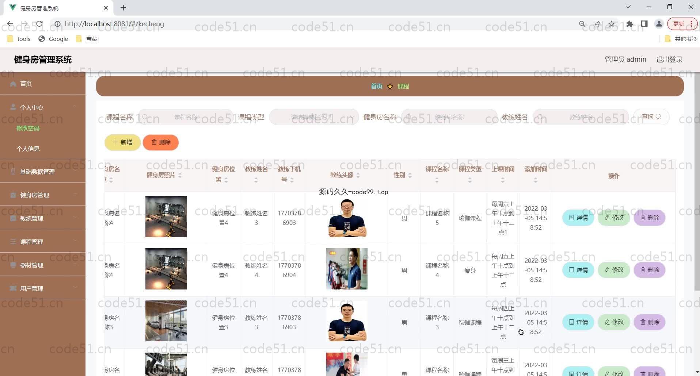Click 修改 for 课程名称4 row

tap(614, 270)
